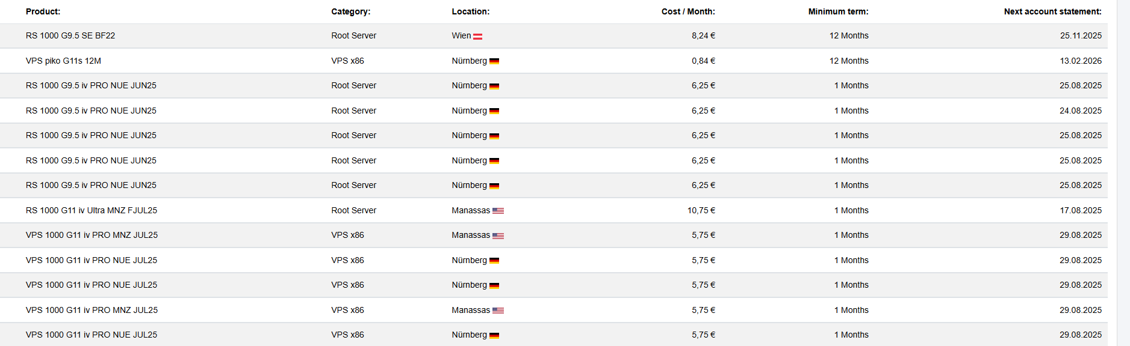Click US flag in RS 1000 G11 Ultra row

tap(498, 211)
